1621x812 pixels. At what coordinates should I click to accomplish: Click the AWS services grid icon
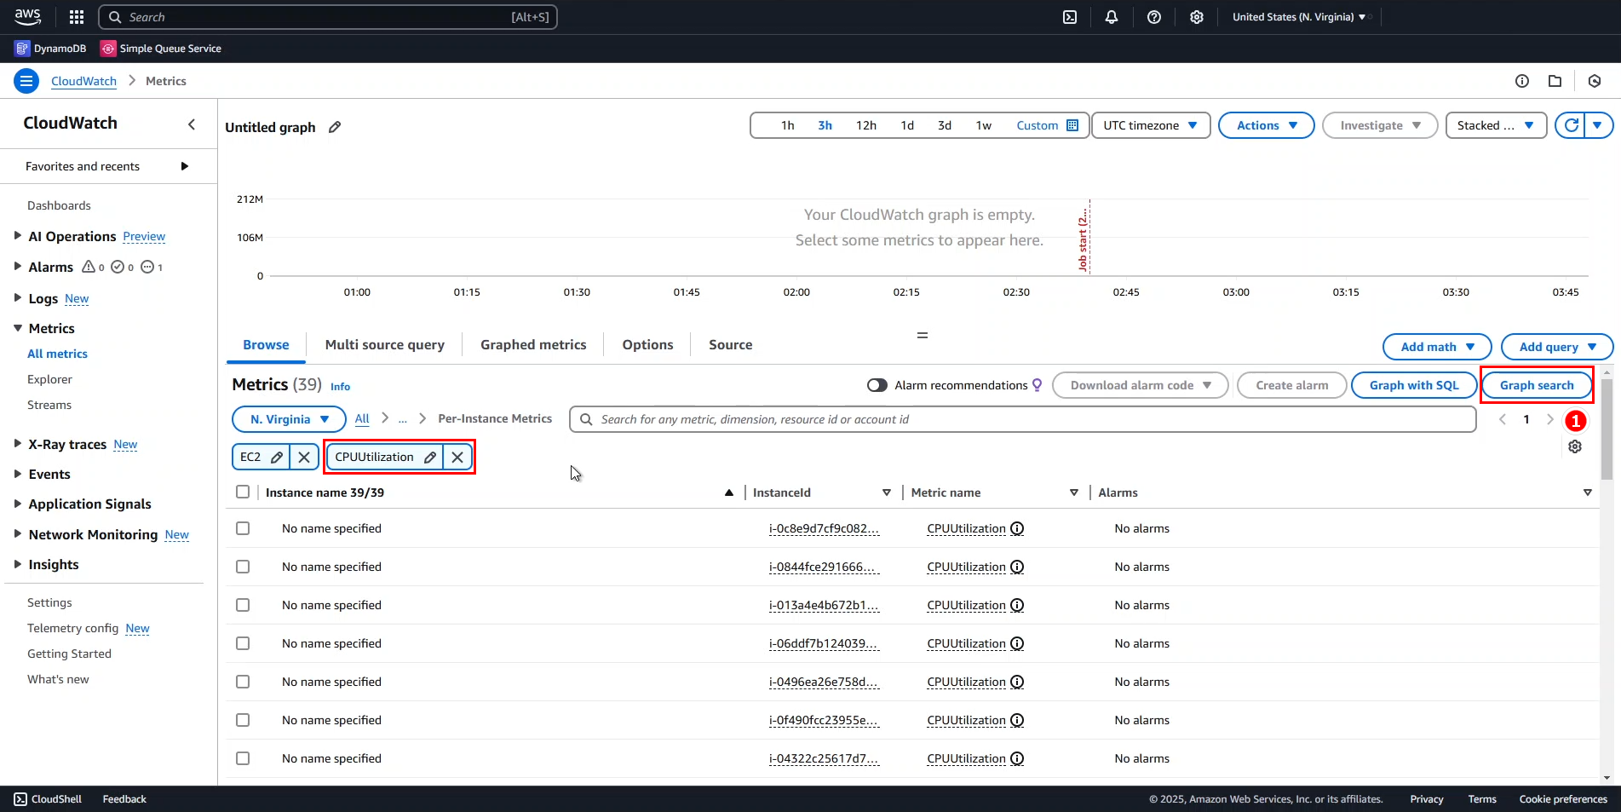[x=77, y=17]
